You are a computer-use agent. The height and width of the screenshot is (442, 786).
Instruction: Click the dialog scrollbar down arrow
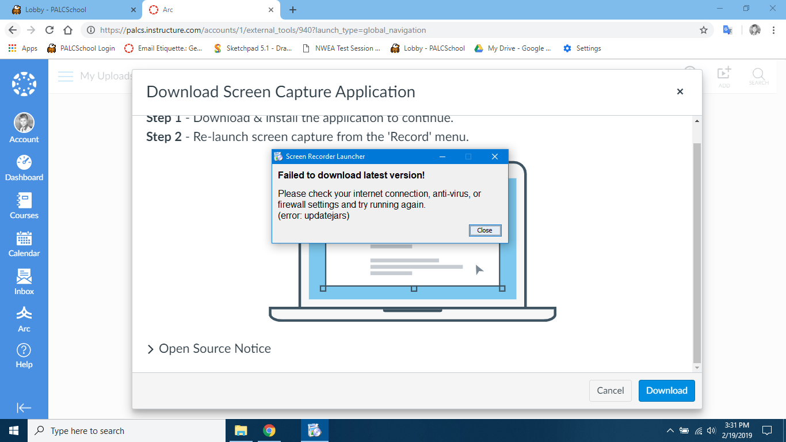[697, 368]
